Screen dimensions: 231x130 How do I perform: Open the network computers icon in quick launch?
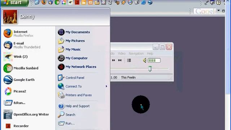[117, 2]
